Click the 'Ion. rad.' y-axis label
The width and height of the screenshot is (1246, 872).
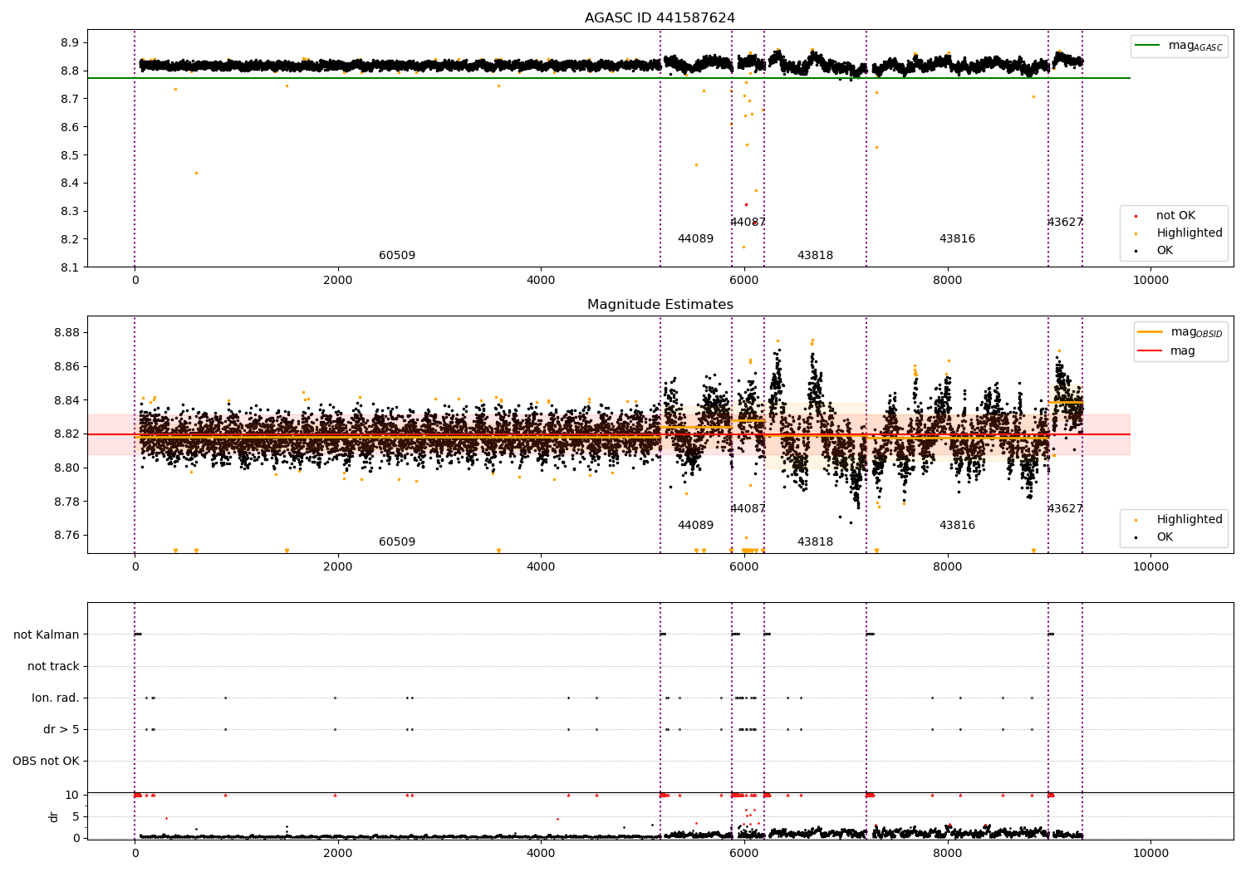(56, 698)
